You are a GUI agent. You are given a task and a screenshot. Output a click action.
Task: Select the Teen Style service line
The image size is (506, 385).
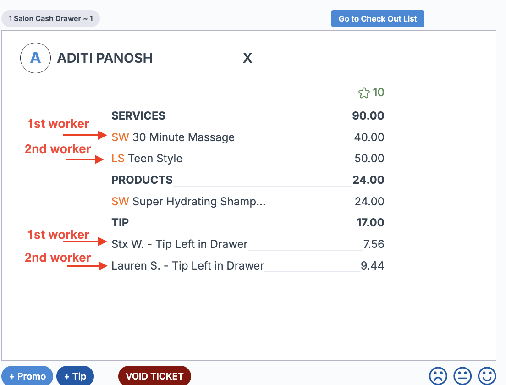155,159
